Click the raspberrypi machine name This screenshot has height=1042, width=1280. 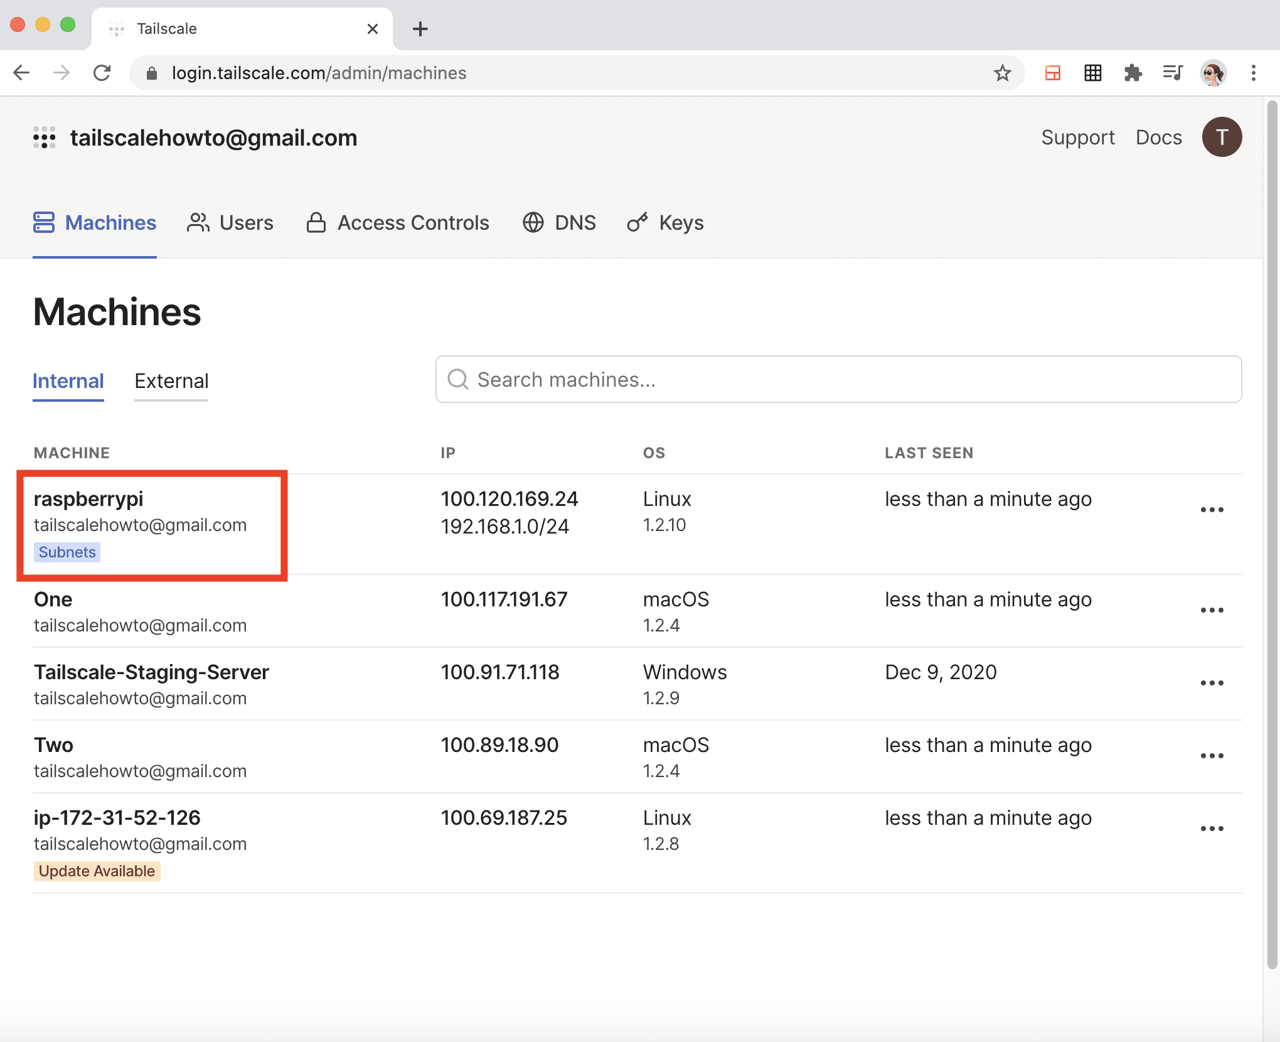[88, 499]
